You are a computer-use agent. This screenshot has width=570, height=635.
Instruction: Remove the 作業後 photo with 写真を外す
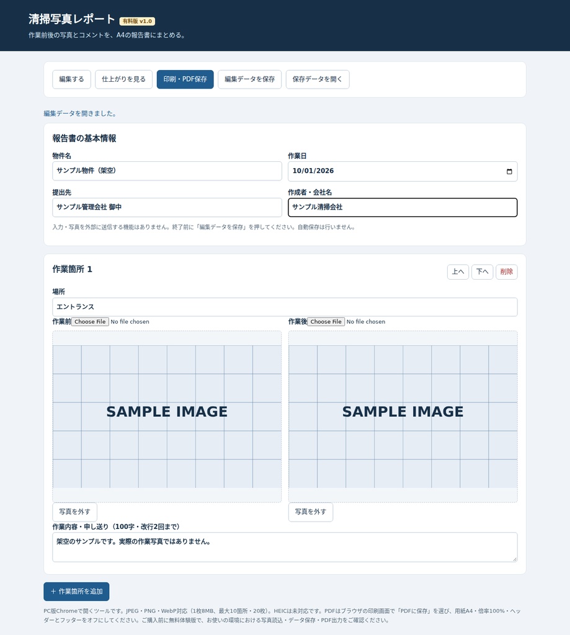point(311,512)
